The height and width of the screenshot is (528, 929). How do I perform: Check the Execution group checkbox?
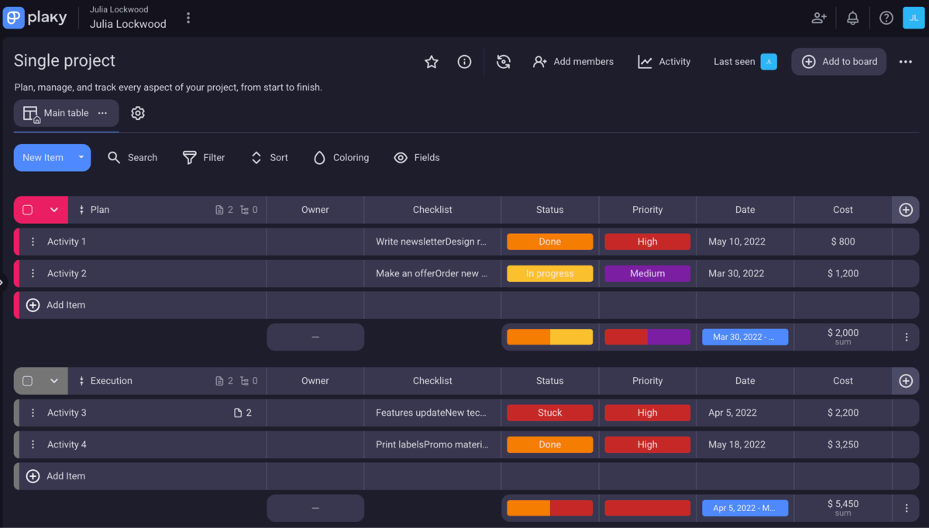coord(28,381)
